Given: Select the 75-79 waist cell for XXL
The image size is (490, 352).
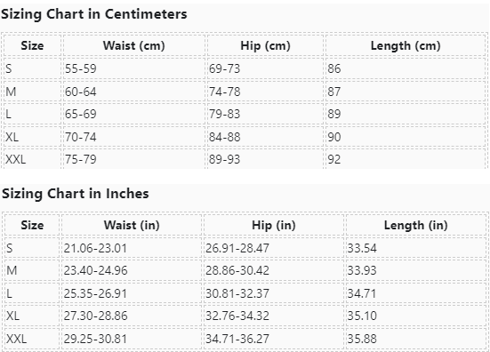Looking at the screenshot, I should click(134, 159).
